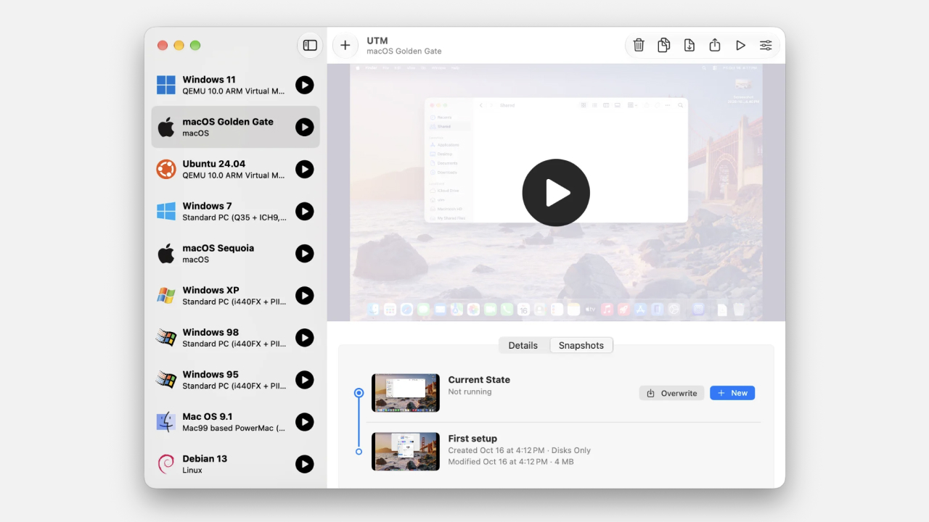Select the Ubuntu 24.04 text label
This screenshot has width=929, height=522.
pos(214,164)
